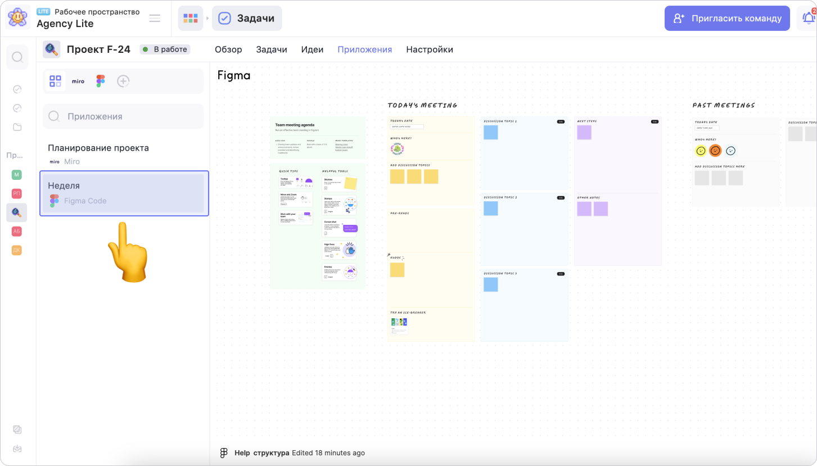
Task: Click the Задачи breadcrumb button
Action: (247, 19)
